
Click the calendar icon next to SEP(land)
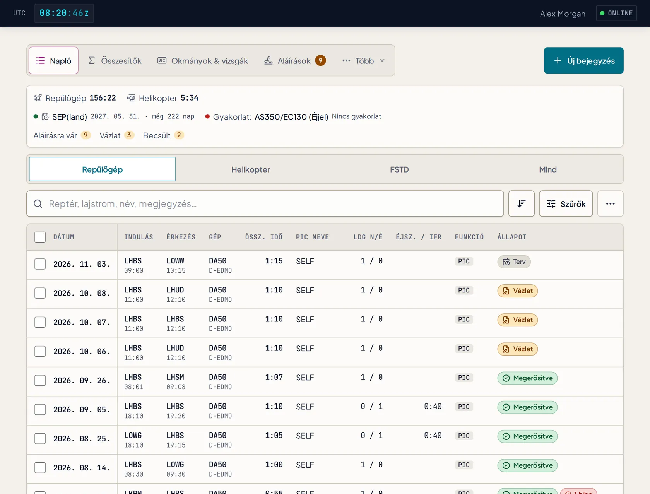click(x=45, y=116)
